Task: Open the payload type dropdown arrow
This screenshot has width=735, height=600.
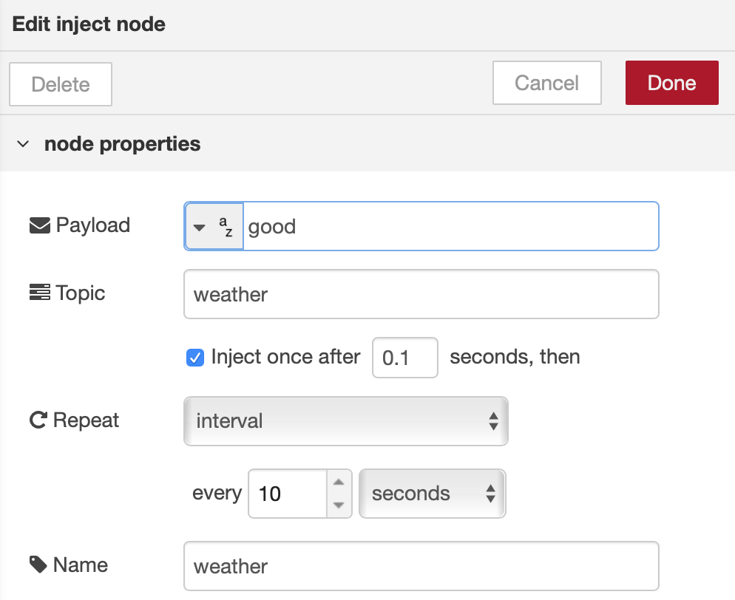Action: coord(201,225)
